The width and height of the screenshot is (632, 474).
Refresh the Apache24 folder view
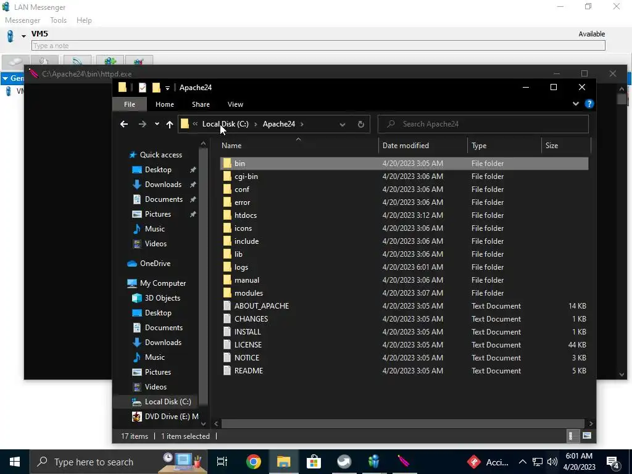360,124
